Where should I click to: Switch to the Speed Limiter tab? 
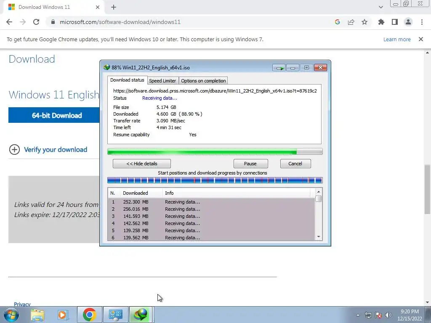point(162,81)
